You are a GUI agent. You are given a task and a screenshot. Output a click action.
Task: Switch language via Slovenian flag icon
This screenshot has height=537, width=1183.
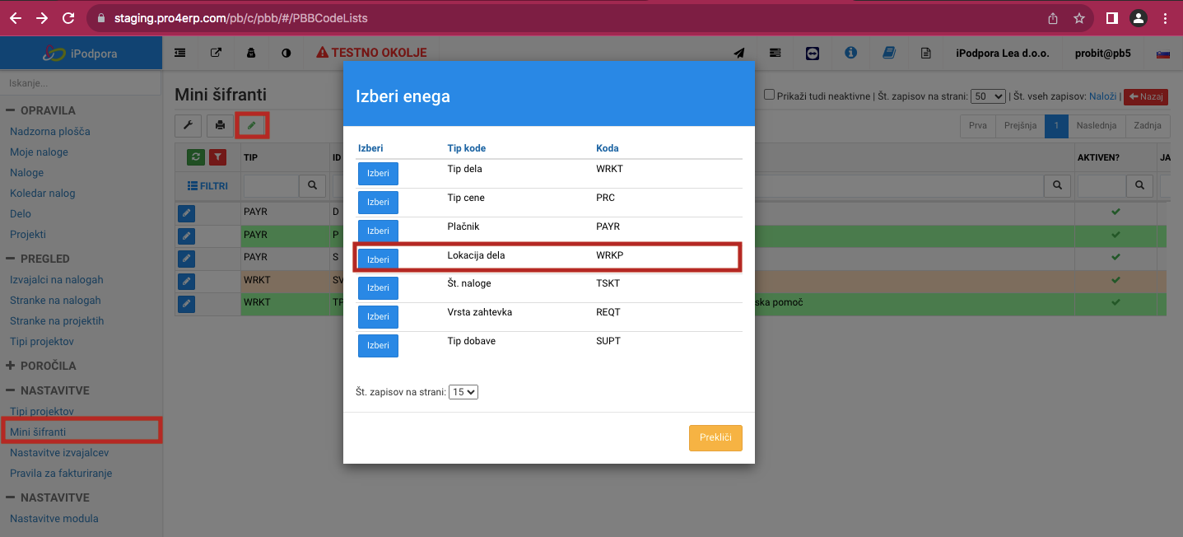[1163, 54]
